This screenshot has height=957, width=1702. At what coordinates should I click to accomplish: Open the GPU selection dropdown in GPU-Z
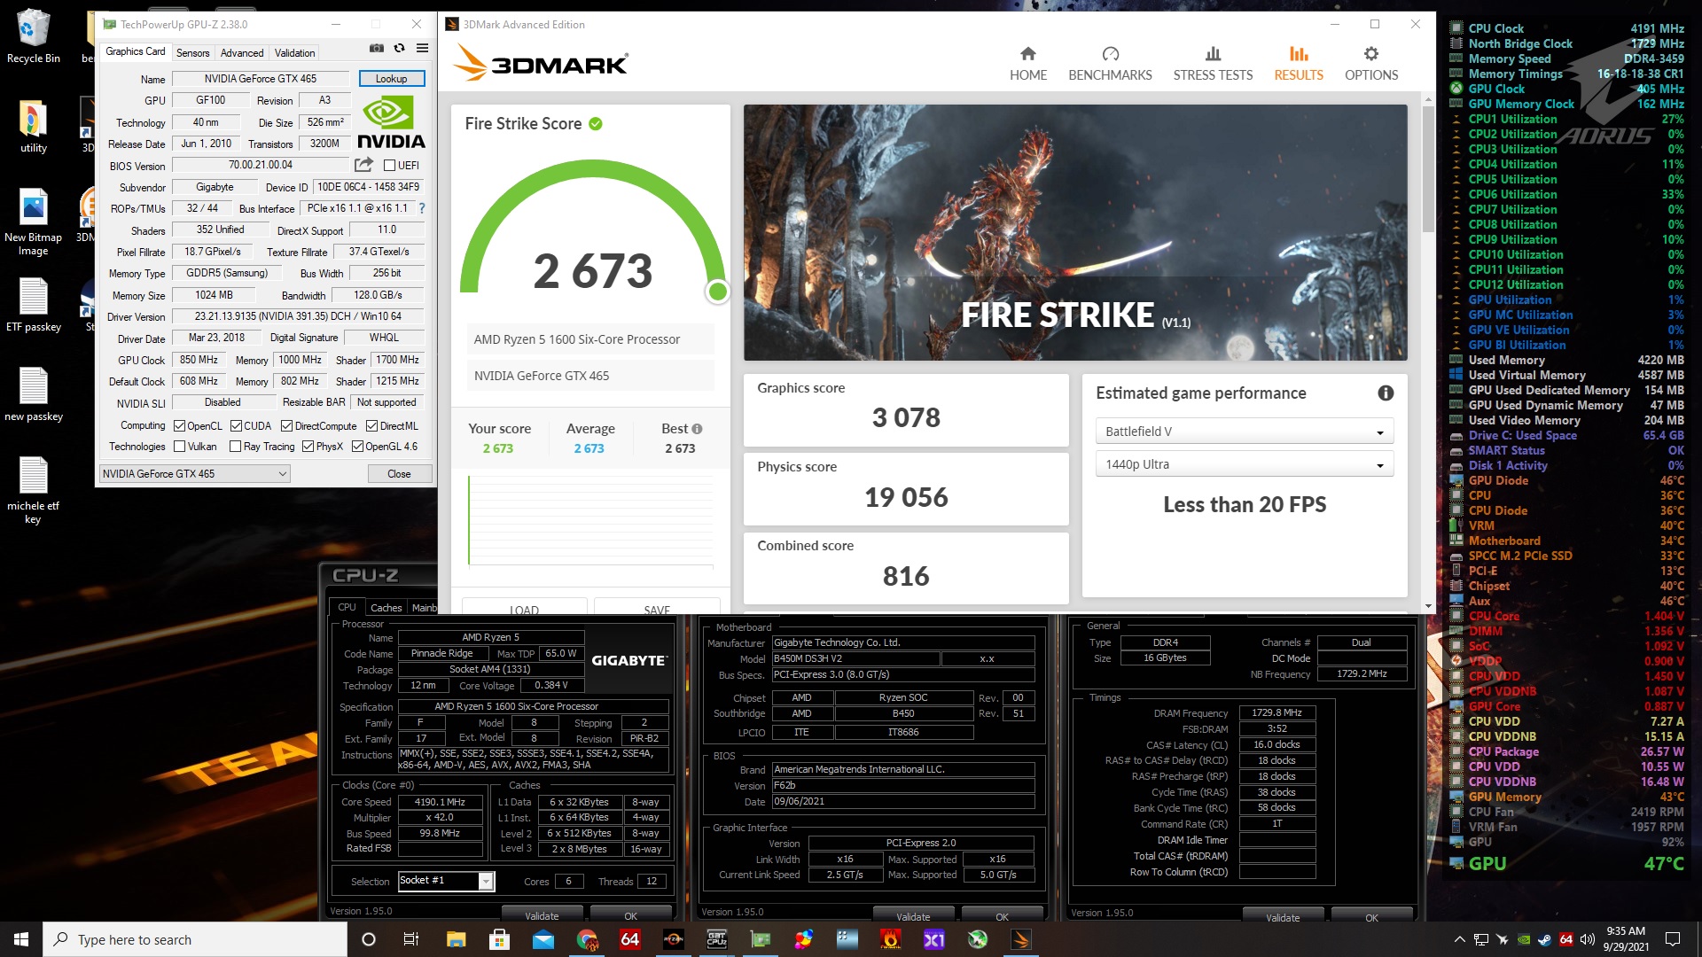tap(194, 474)
